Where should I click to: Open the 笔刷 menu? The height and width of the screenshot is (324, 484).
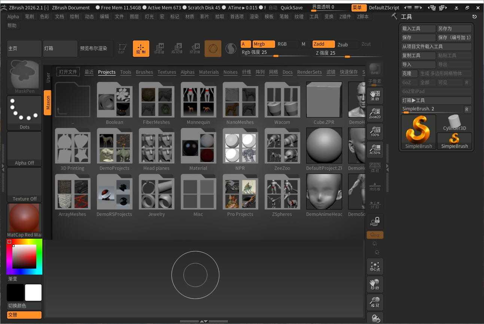[x=30, y=16]
